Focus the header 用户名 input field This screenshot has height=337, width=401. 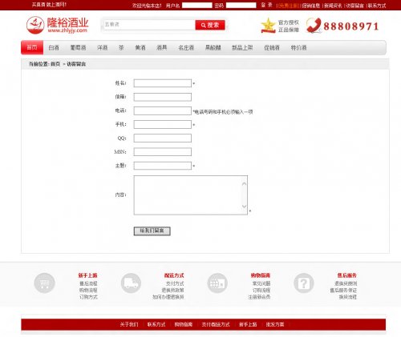[x=197, y=5]
